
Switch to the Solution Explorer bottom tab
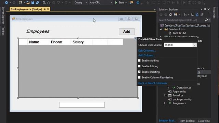[x=167, y=121]
